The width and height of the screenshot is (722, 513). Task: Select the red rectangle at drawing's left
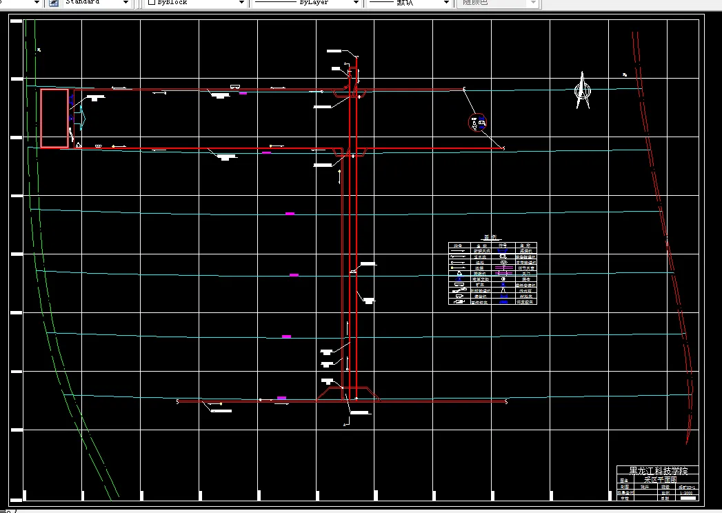[x=54, y=119]
